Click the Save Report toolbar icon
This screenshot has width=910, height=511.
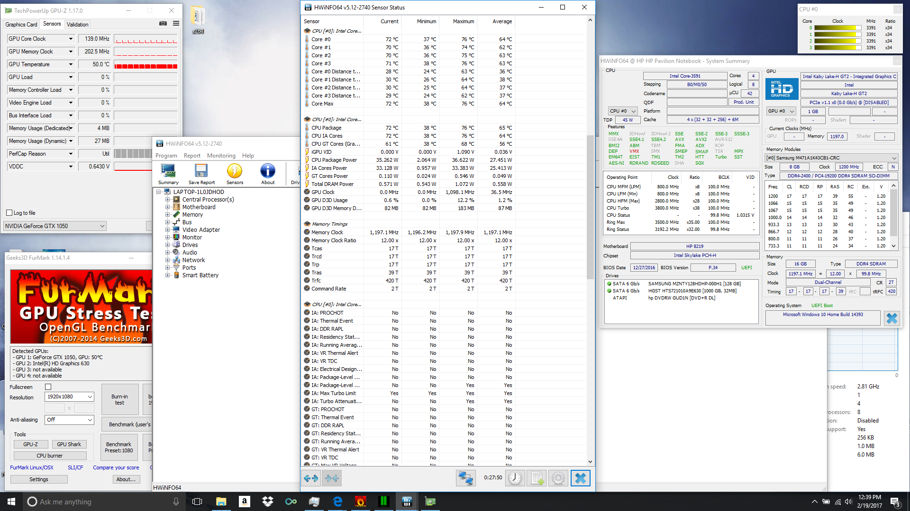coord(201,174)
